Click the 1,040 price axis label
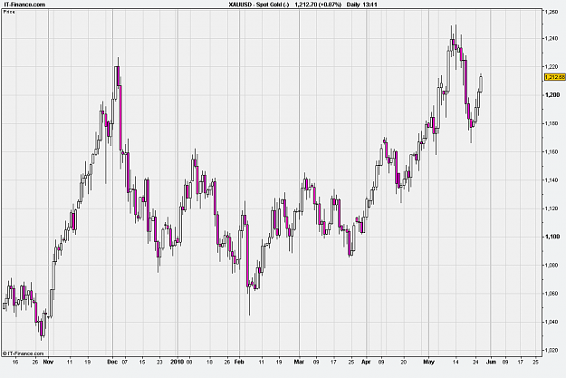Viewport: 566px width, 378px height. 552,322
